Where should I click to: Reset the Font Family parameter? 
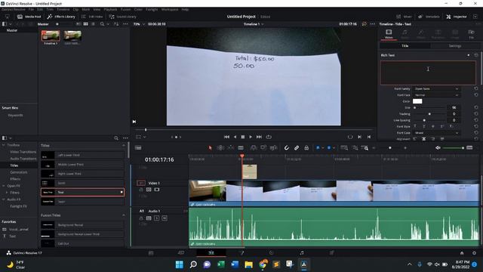(476, 89)
